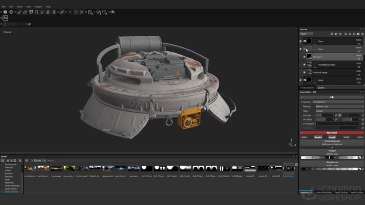Adjust the UV Rotation slider
This screenshot has height=205, width=365.
click(x=338, y=124)
